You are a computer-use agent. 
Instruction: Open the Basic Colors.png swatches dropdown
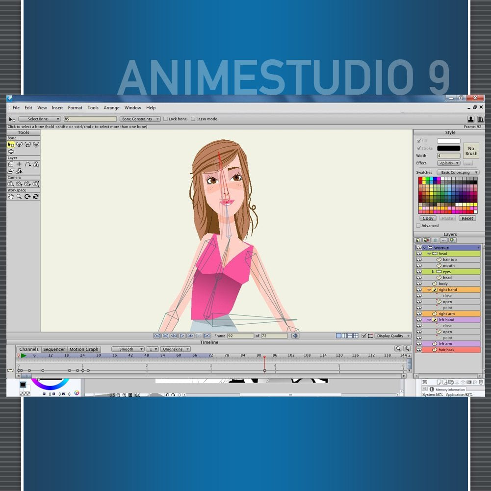click(x=458, y=173)
